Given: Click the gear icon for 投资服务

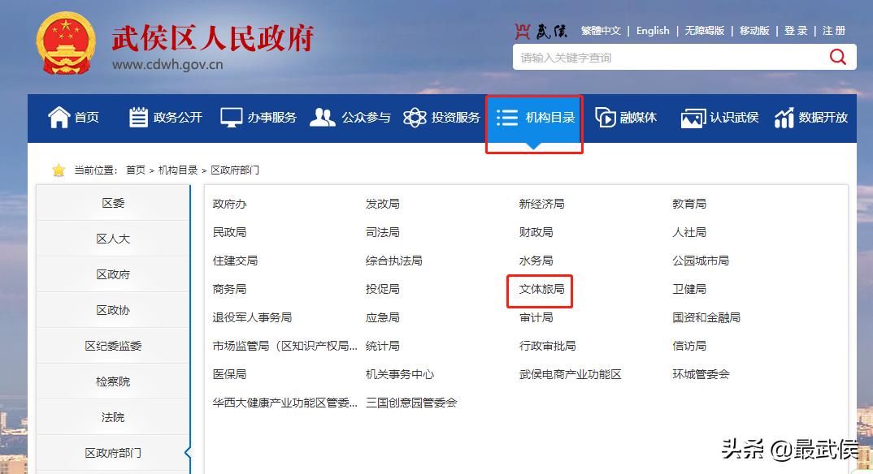Looking at the screenshot, I should tap(415, 116).
